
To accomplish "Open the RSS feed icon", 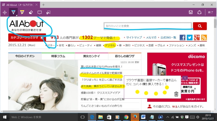I will tap(204, 38).
